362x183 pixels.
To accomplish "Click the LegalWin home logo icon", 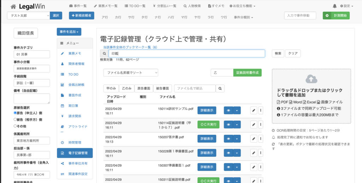I will point(13,6).
